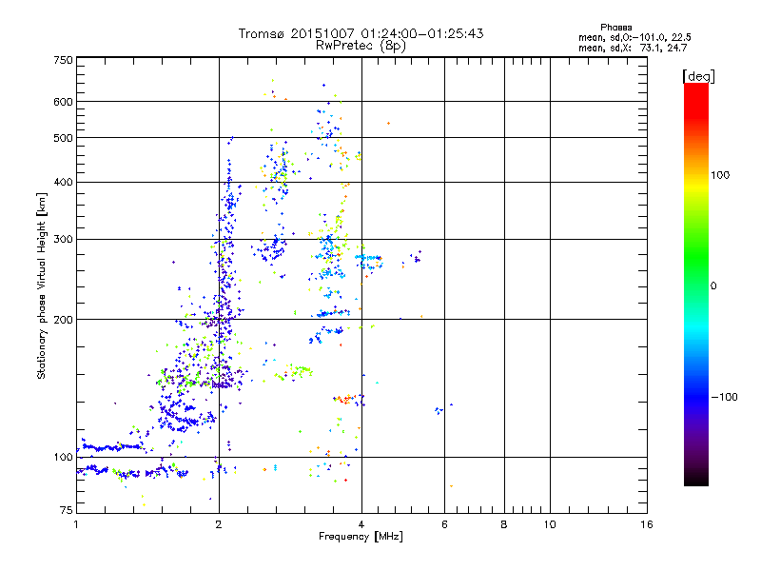Viewport: 761px width, 571px height.
Task: Click the colorbar tick label '0'
Action: (x=713, y=286)
